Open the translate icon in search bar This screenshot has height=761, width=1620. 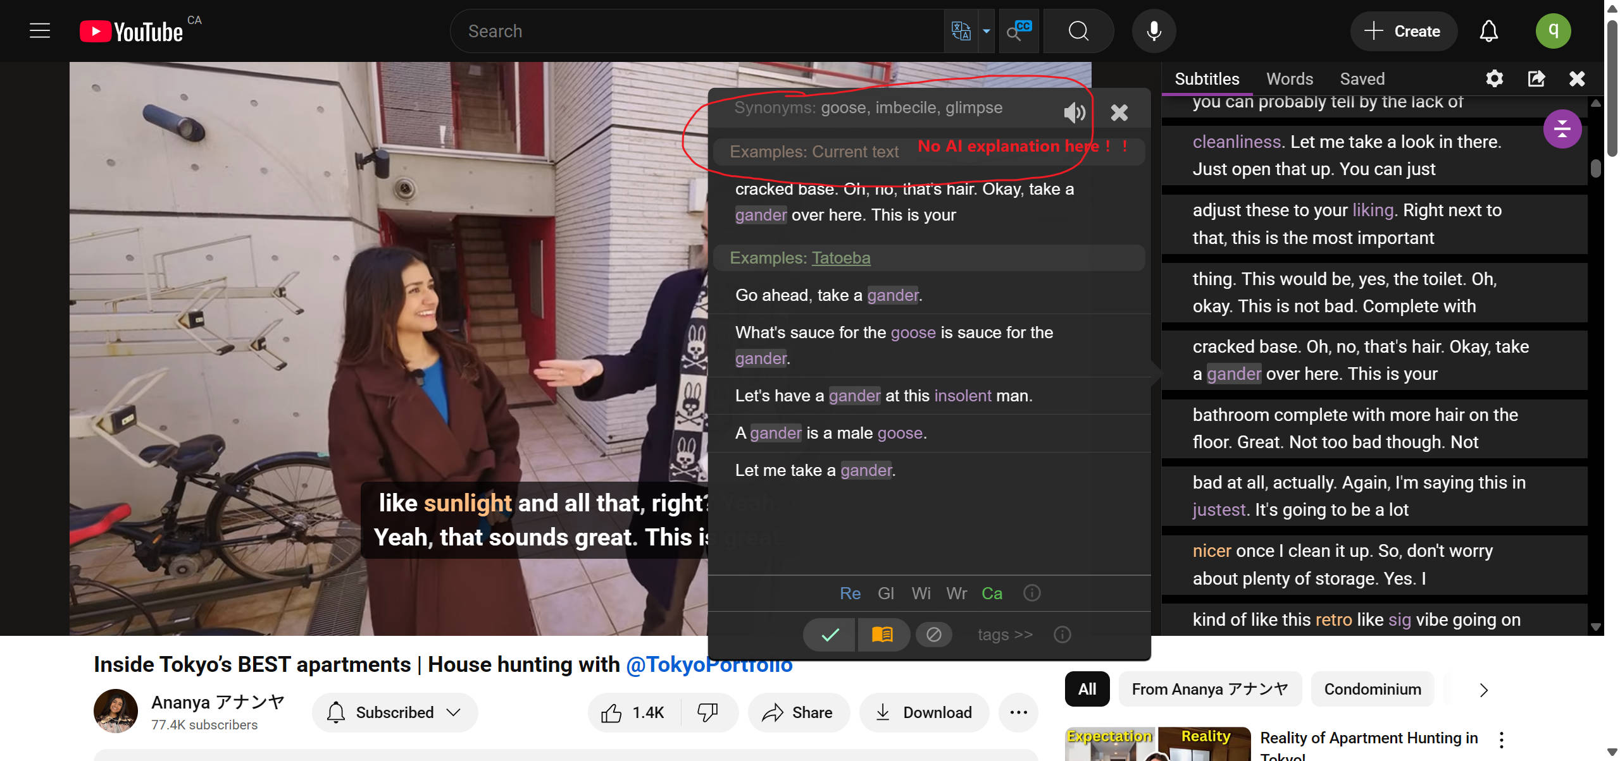961,31
